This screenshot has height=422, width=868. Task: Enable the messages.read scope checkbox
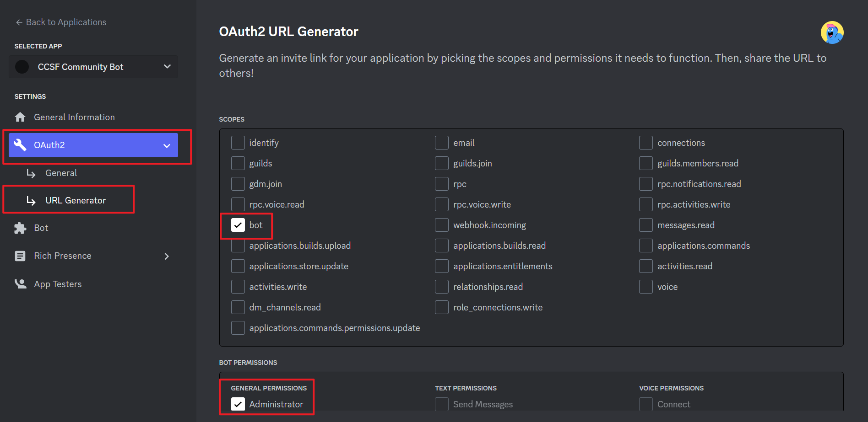coord(646,225)
